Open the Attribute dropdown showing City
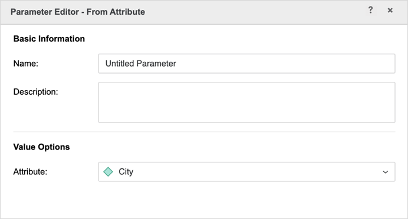 coord(246,172)
